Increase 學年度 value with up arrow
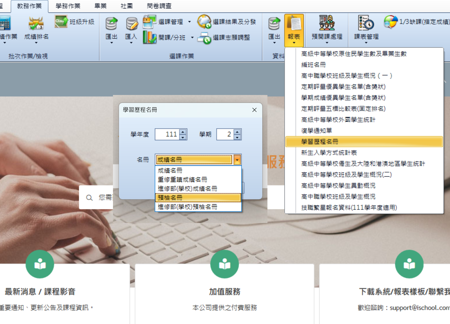 pyautogui.click(x=183, y=132)
